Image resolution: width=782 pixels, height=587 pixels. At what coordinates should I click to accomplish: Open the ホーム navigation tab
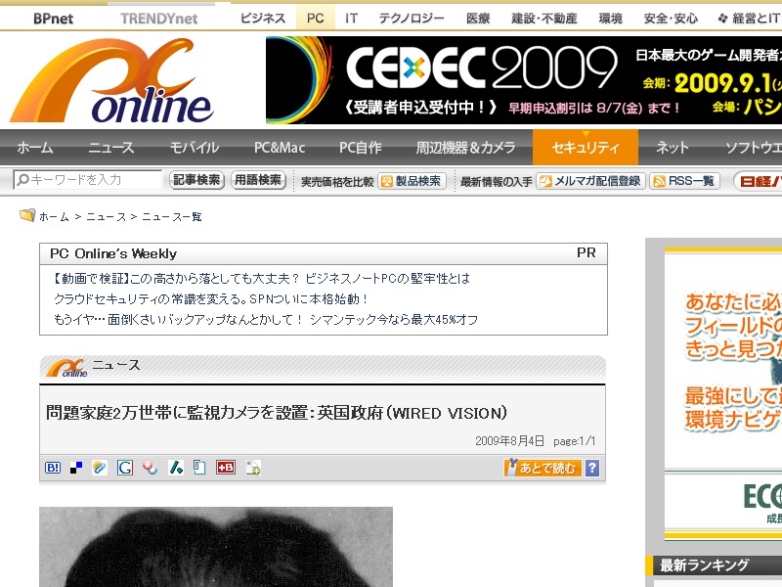pyautogui.click(x=35, y=148)
